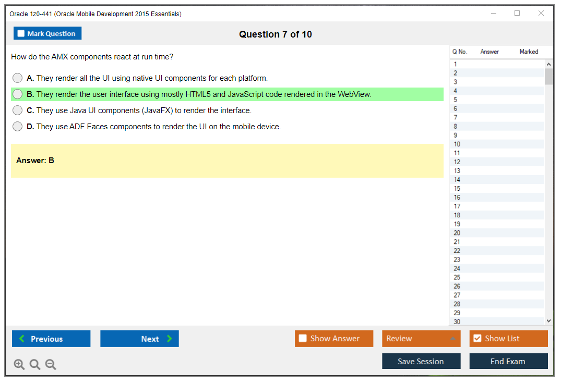Click the Marked column header

(x=528, y=52)
